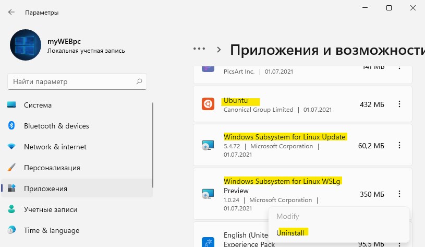425x247 pixels.
Task: Click the Ubuntu app icon
Action: point(208,104)
